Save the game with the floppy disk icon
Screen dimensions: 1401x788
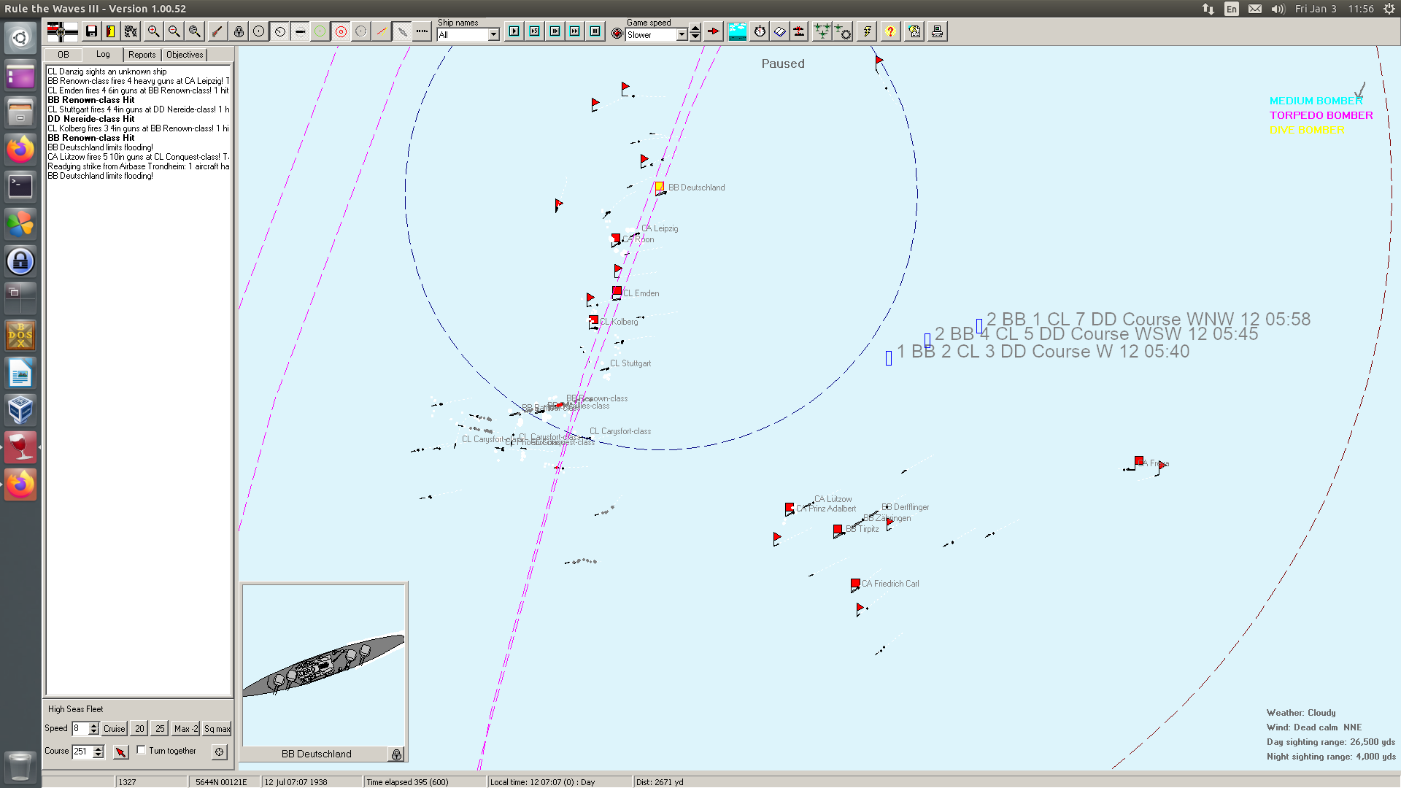[x=91, y=31]
